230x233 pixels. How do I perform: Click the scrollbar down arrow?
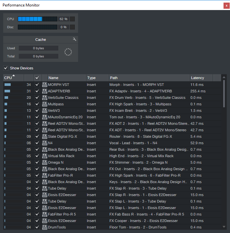(x=224, y=227)
